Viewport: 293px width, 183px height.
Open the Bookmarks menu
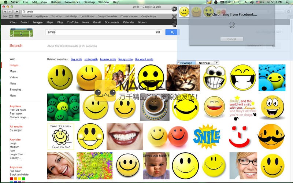[x=71, y=2]
